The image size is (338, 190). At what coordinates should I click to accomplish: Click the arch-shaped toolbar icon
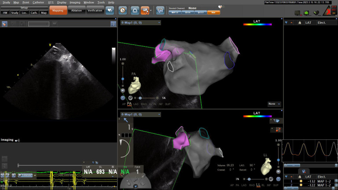tap(135, 11)
